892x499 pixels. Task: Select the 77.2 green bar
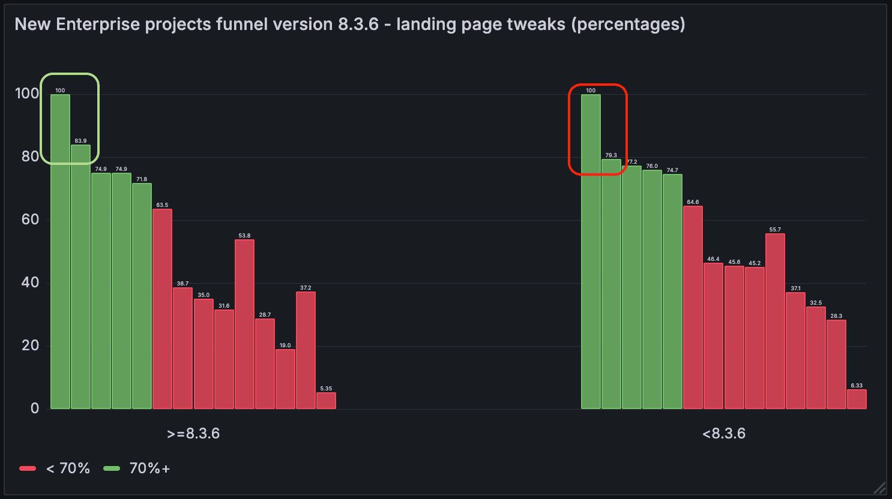(631, 288)
